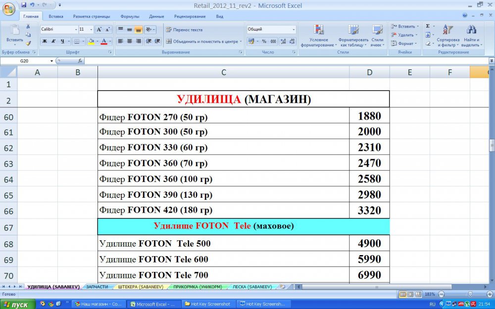Increase font size
Image resolution: width=495 pixels, height=309 pixels.
pyautogui.click(x=99, y=29)
